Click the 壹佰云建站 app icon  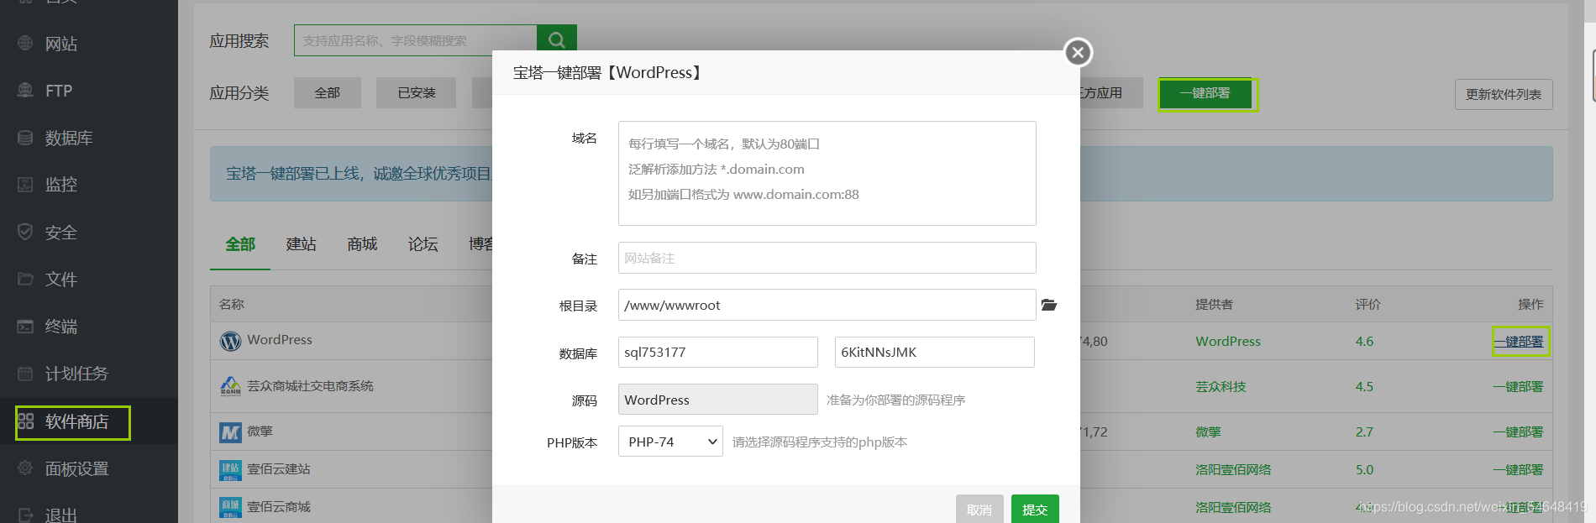tap(230, 470)
